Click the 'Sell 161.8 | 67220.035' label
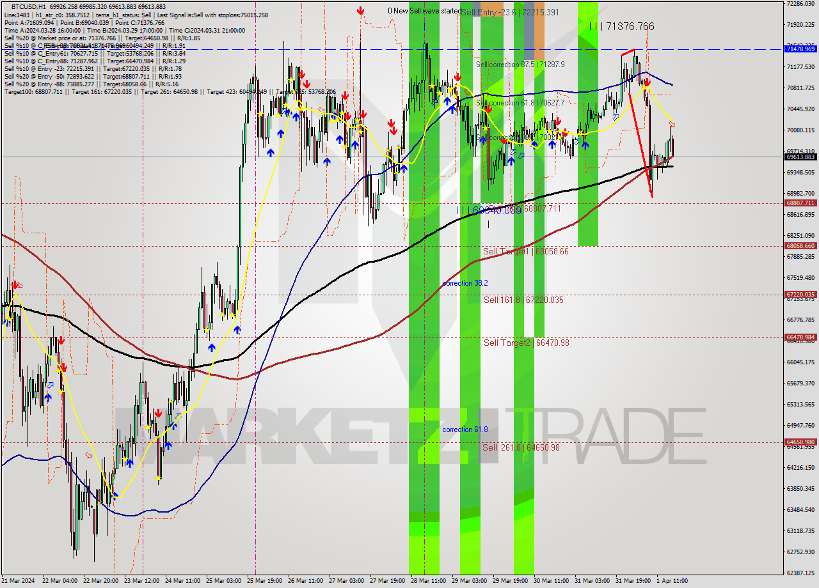The width and height of the screenshot is (819, 588). pyautogui.click(x=523, y=300)
